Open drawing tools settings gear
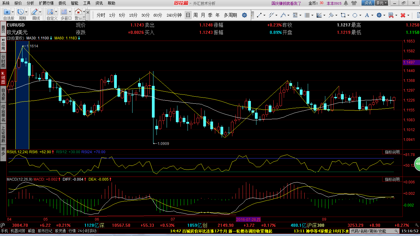This screenshot has width=420, height=236. [379, 15]
